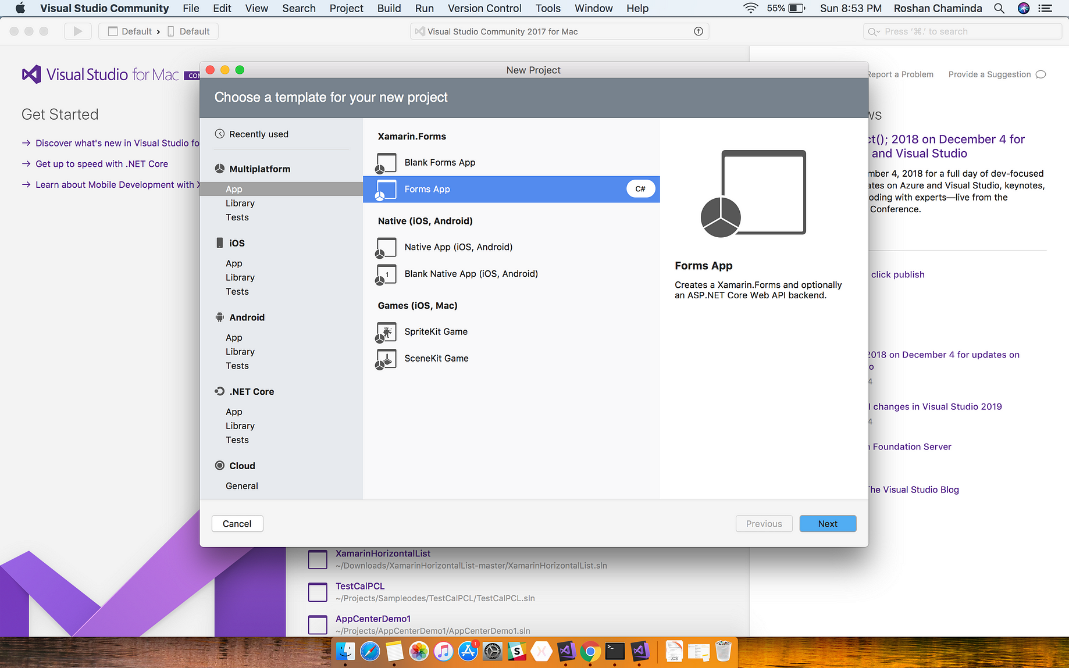Image resolution: width=1069 pixels, height=668 pixels.
Task: Click the Multiplatform category icon
Action: coord(220,169)
